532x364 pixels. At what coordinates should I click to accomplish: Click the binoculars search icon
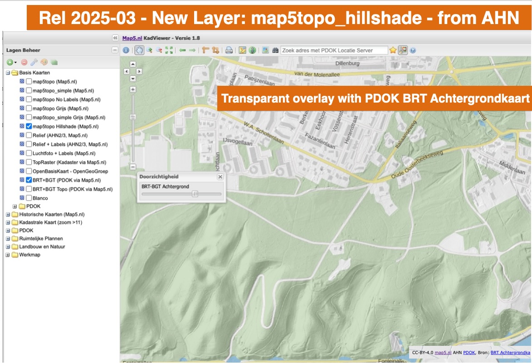pyautogui.click(x=275, y=50)
